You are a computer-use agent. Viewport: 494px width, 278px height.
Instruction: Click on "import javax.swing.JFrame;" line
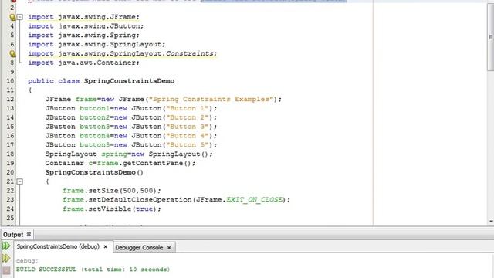(x=83, y=17)
